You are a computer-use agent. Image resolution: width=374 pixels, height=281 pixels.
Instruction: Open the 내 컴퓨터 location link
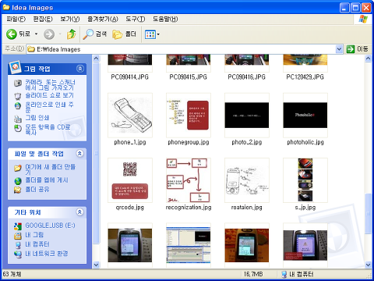(37, 244)
